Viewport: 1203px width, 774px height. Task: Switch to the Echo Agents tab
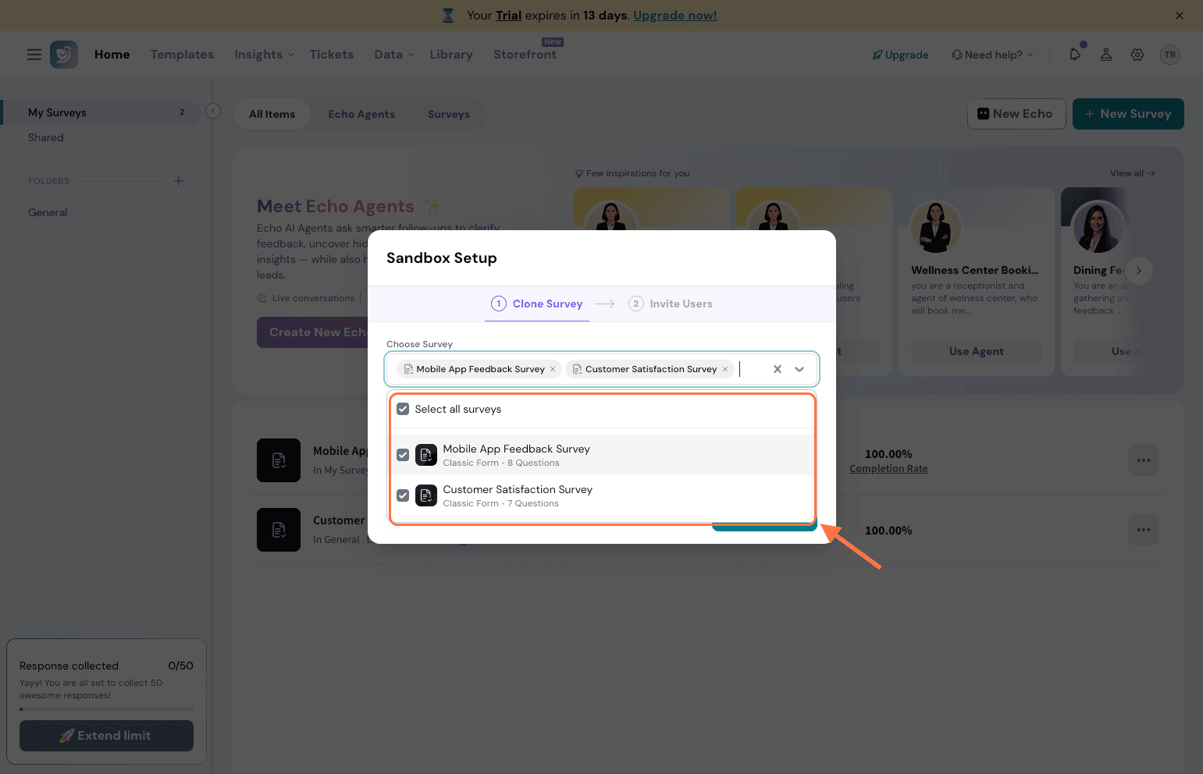361,115
